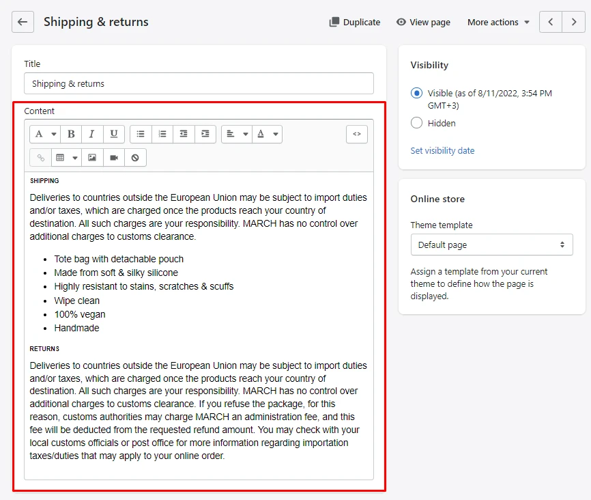Click the insert link icon

[x=41, y=158]
